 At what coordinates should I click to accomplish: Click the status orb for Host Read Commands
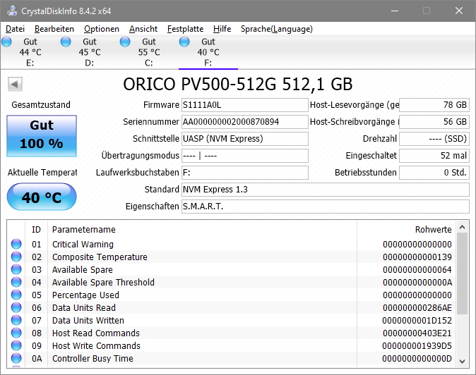[x=16, y=333]
